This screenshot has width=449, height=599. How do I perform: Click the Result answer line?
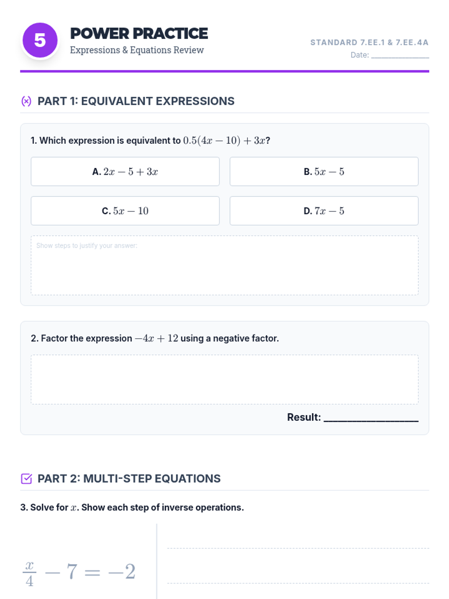coord(371,418)
